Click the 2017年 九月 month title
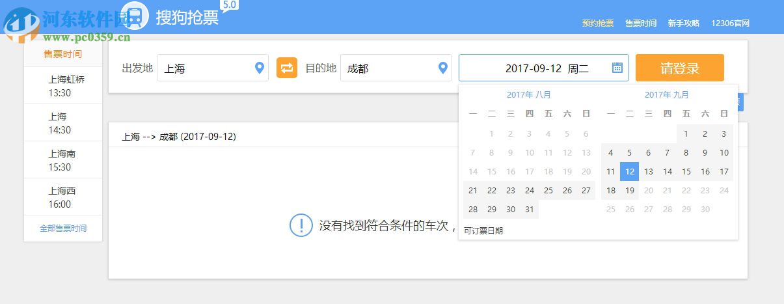The height and width of the screenshot is (304, 784). [667, 95]
